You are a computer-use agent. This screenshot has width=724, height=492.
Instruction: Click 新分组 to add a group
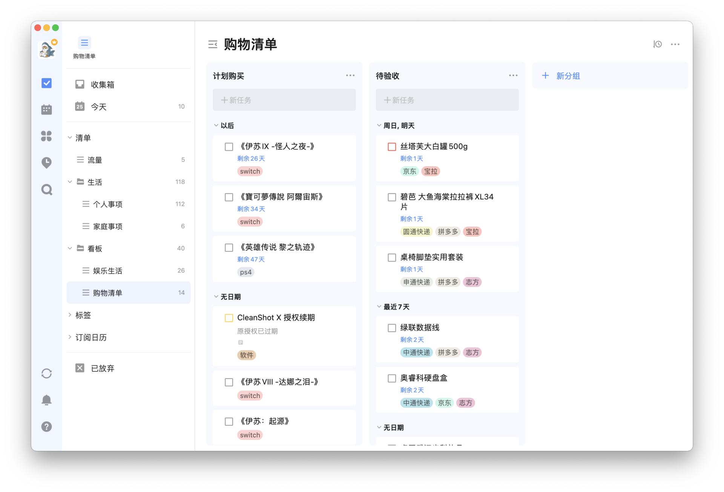point(561,76)
